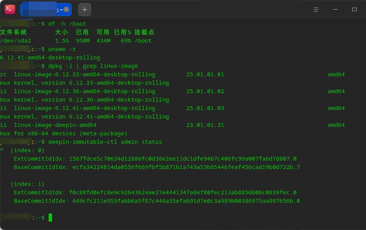Click the "挂载点" column header

coord(144,32)
